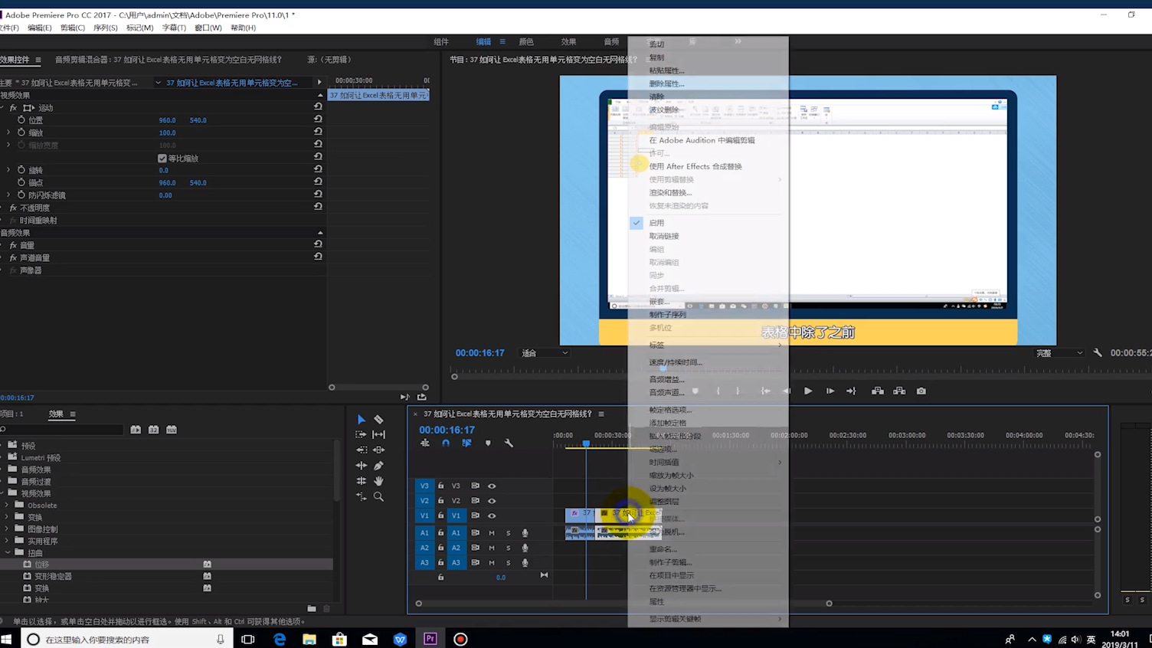
Task: Open timeline display settings wrench
Action: (509, 443)
